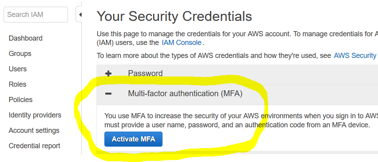Select Identity providers in the sidebar
Screen dimensions: 378x162
(35, 115)
